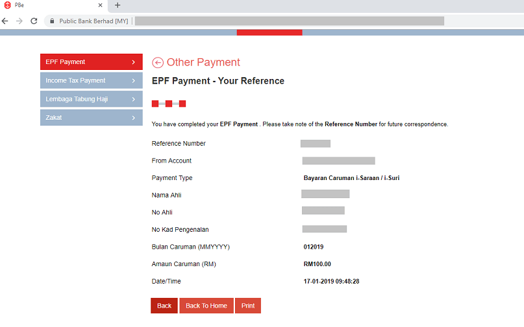This screenshot has width=524, height=327.
Task: Click the browser forward arrow
Action: point(19,21)
